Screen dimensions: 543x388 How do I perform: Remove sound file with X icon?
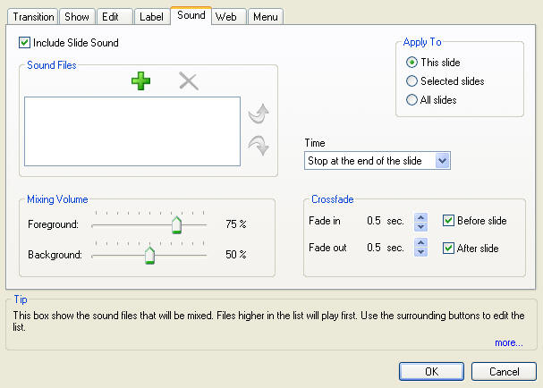pos(189,81)
